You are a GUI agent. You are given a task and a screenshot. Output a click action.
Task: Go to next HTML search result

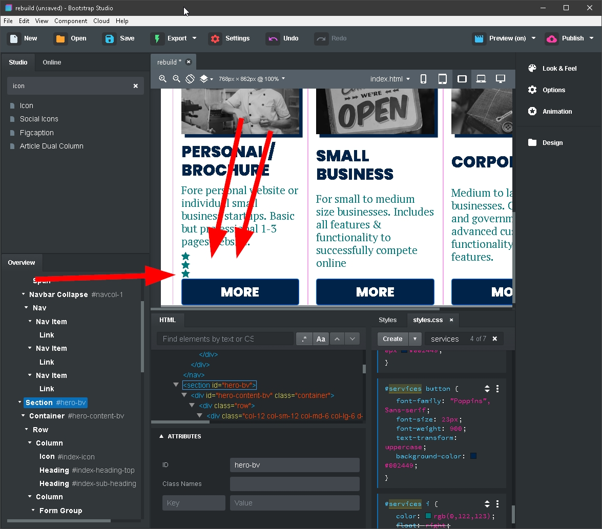pyautogui.click(x=352, y=338)
